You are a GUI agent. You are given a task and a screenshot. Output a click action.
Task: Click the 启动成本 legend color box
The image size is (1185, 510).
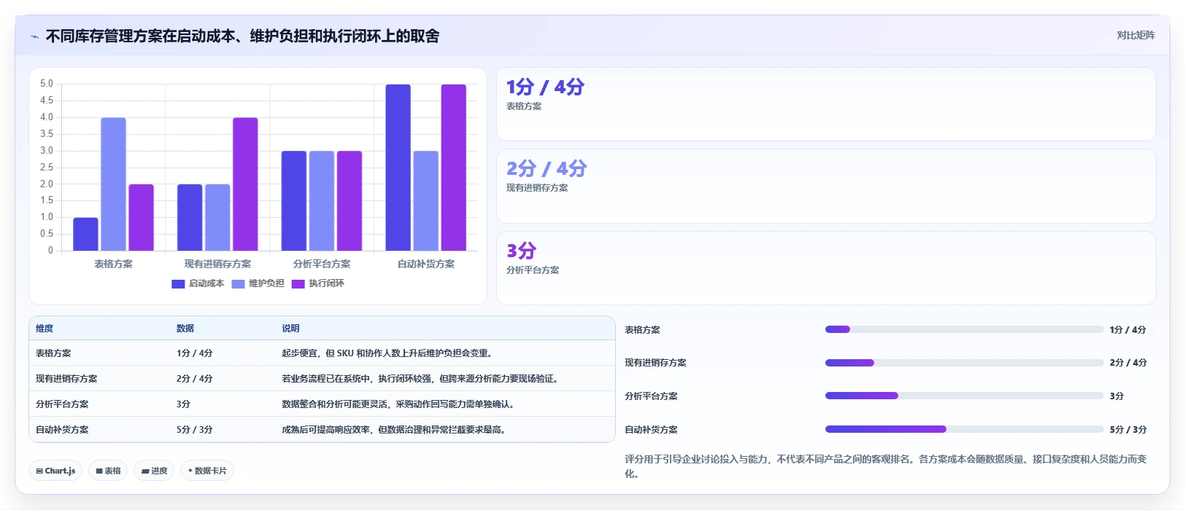pyautogui.click(x=178, y=284)
